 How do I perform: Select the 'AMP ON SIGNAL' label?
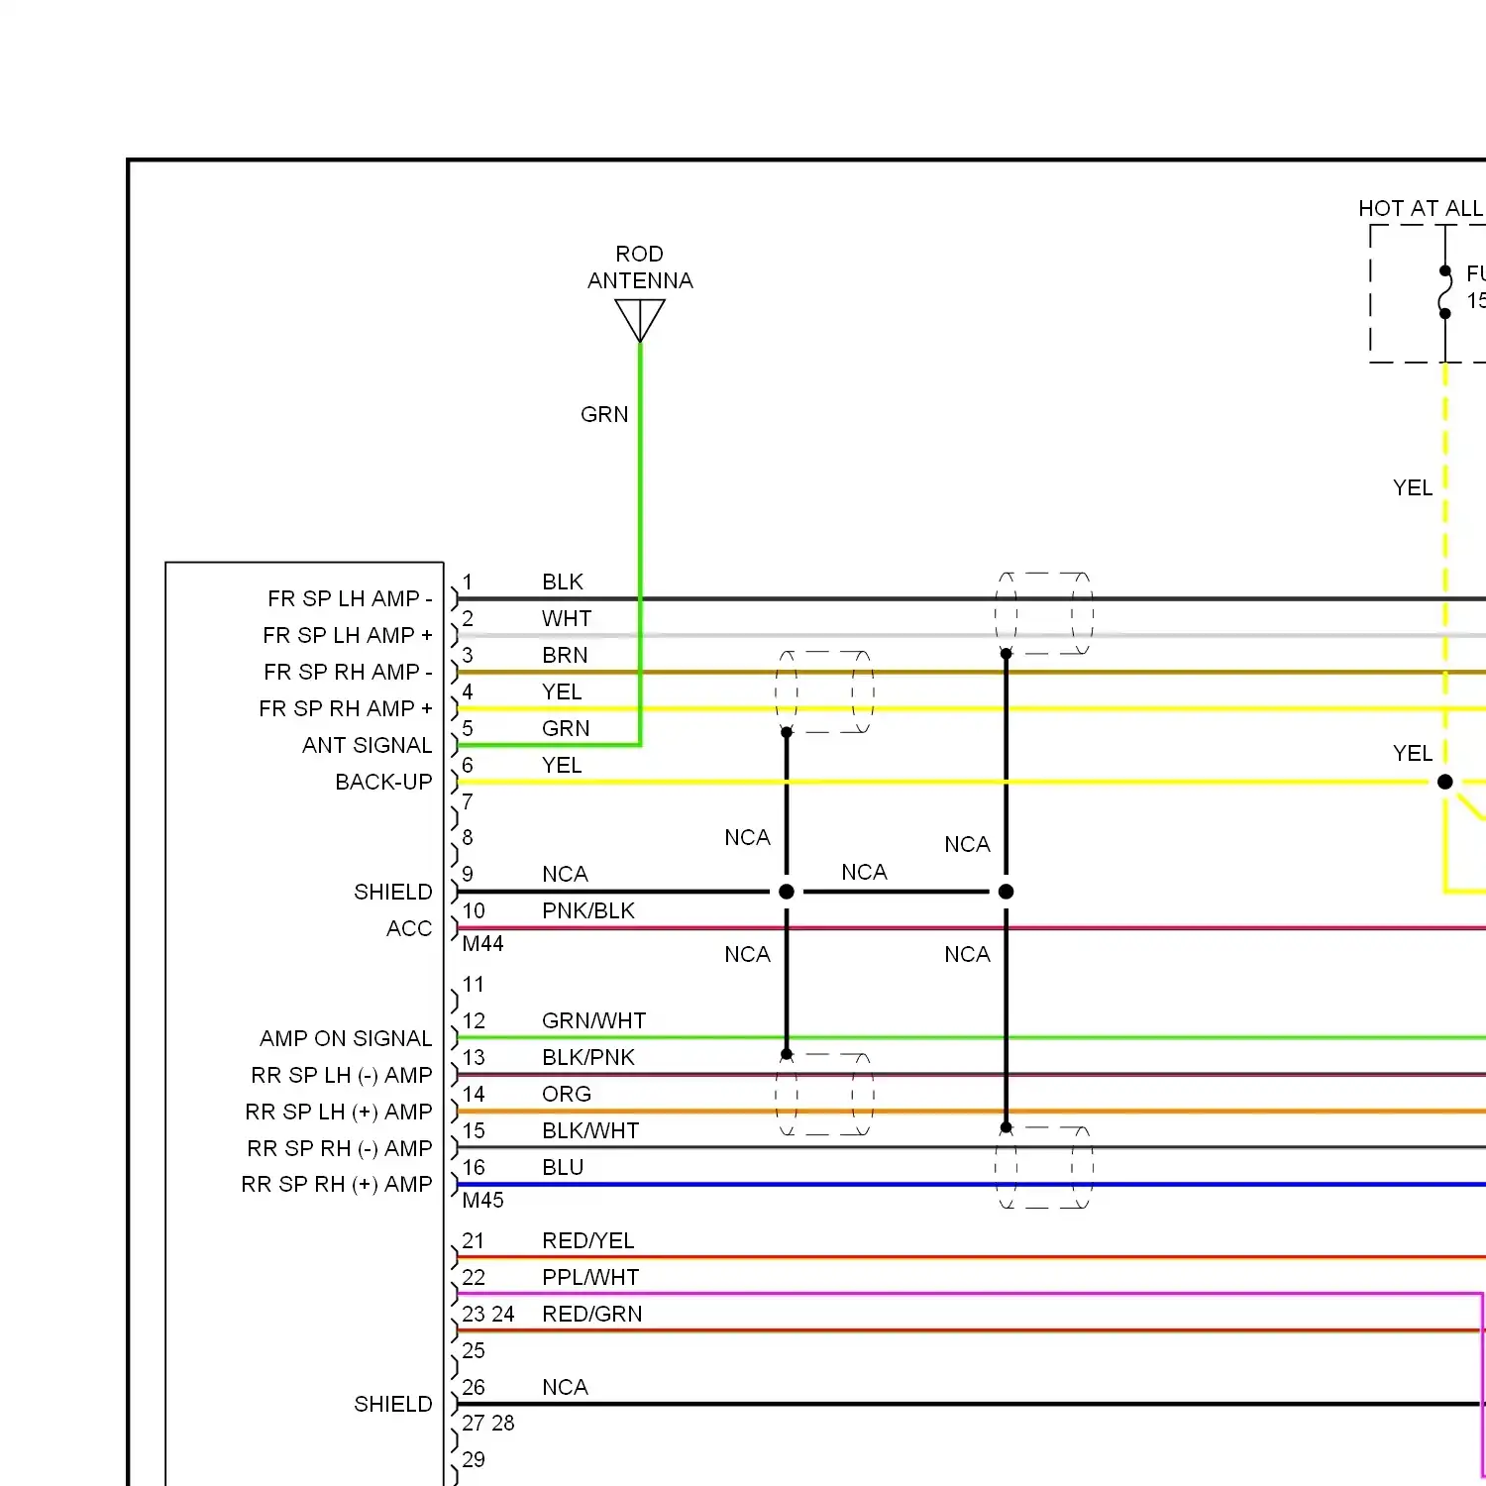(346, 1038)
